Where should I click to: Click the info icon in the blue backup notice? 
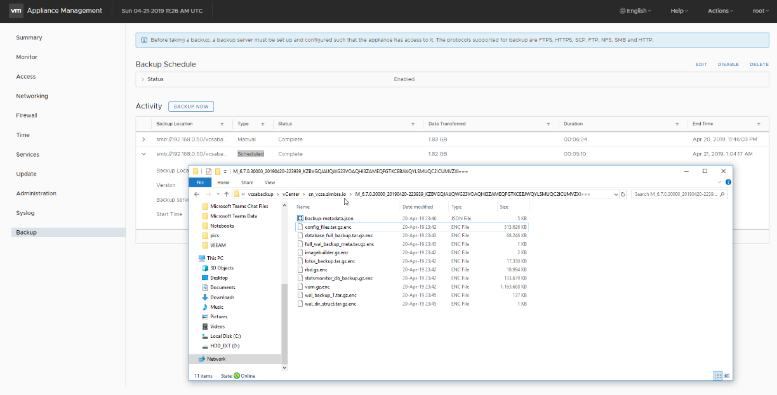(x=143, y=40)
